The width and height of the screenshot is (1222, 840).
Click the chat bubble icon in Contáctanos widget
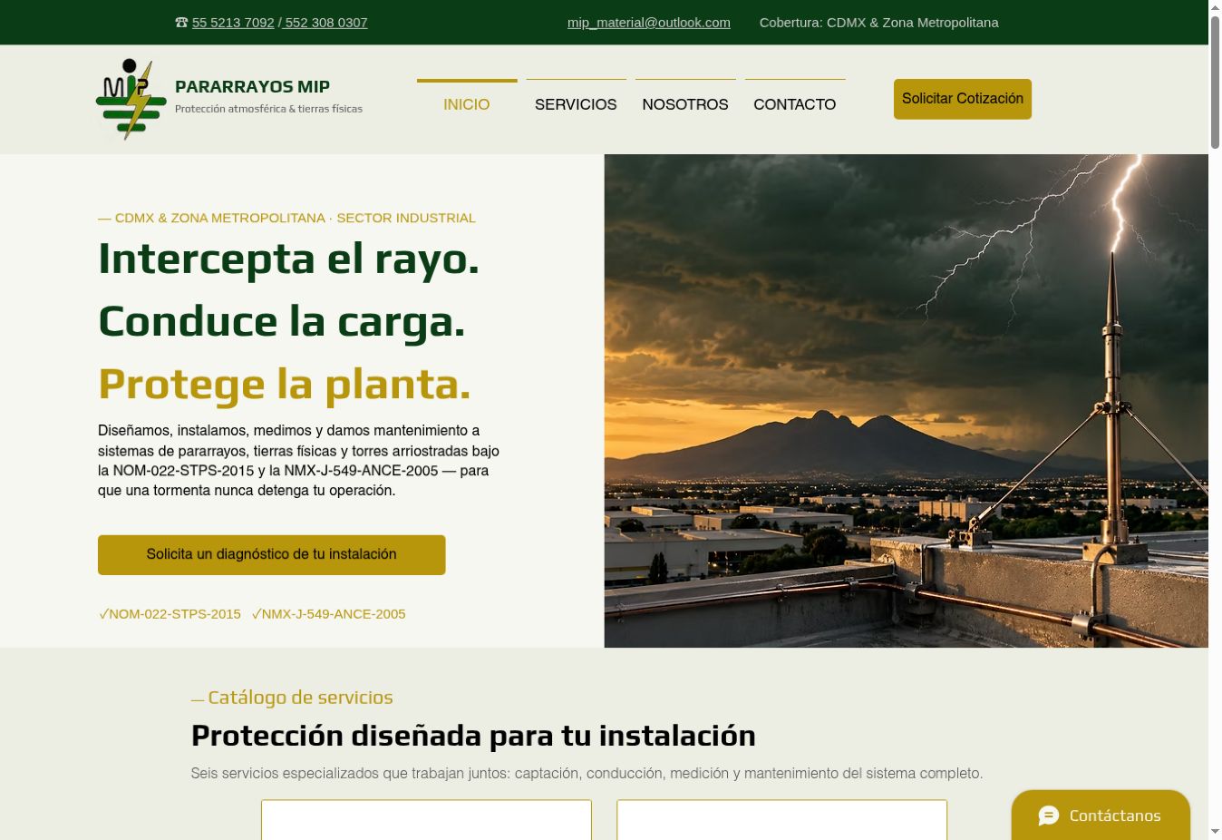(x=1049, y=816)
